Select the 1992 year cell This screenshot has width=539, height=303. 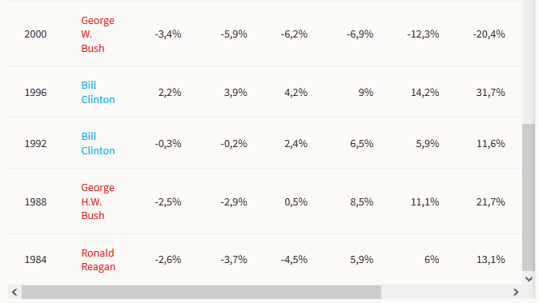[x=35, y=143]
